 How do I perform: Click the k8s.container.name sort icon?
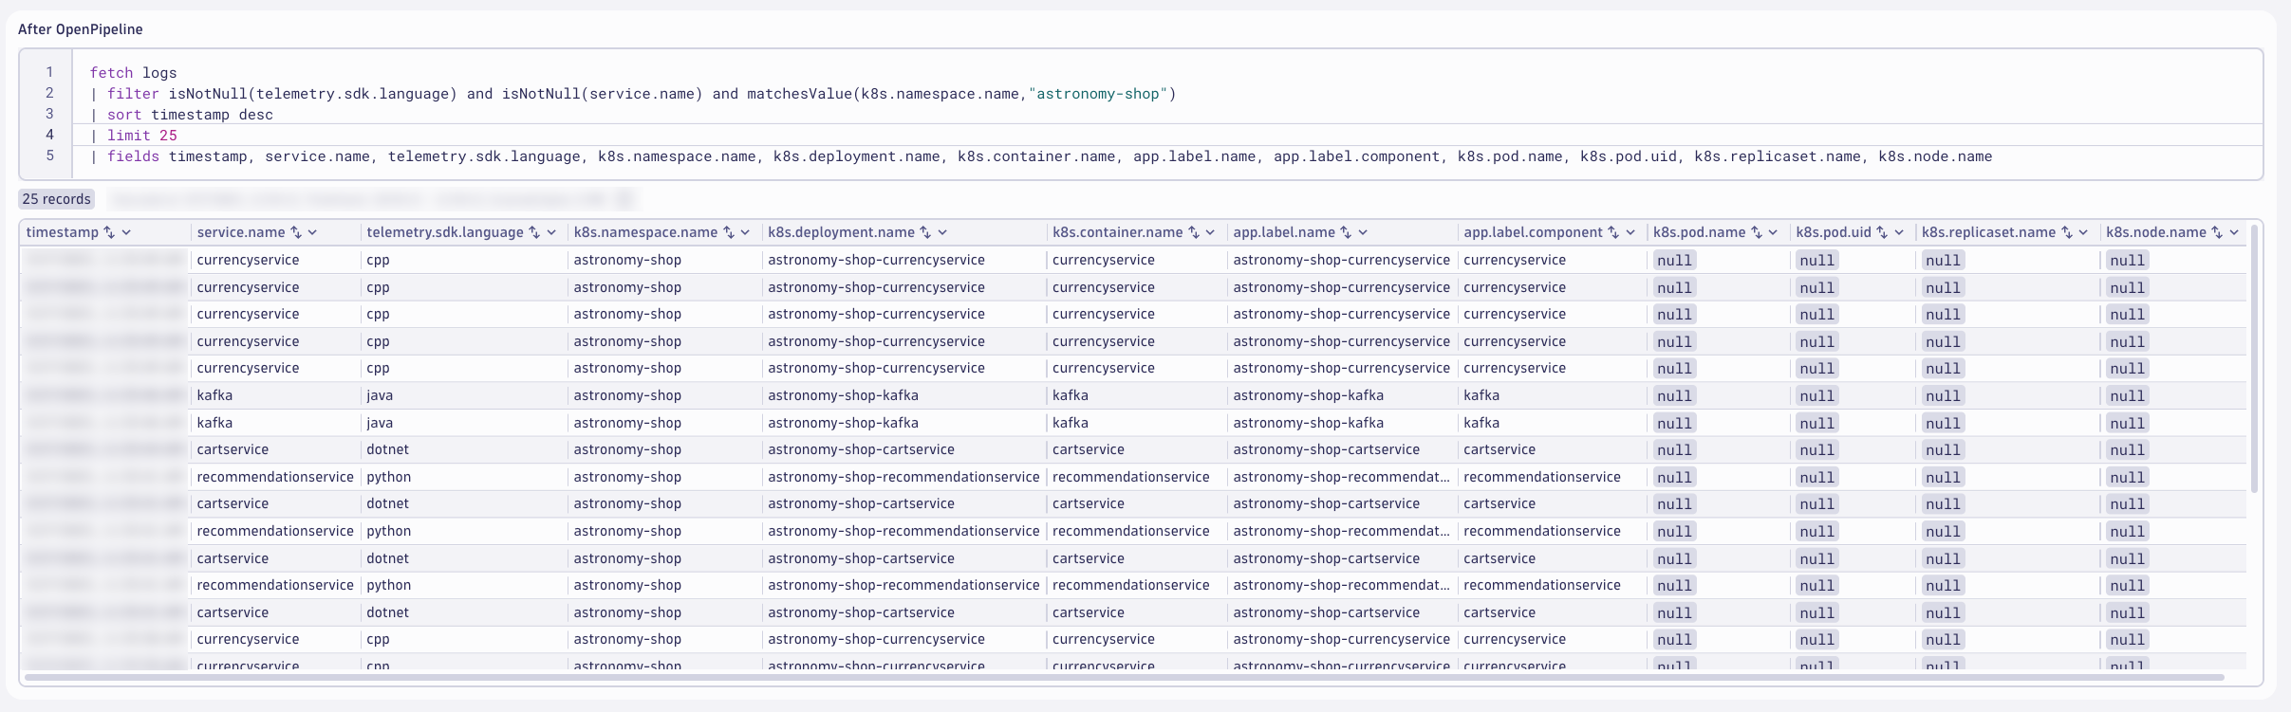pos(1194,232)
